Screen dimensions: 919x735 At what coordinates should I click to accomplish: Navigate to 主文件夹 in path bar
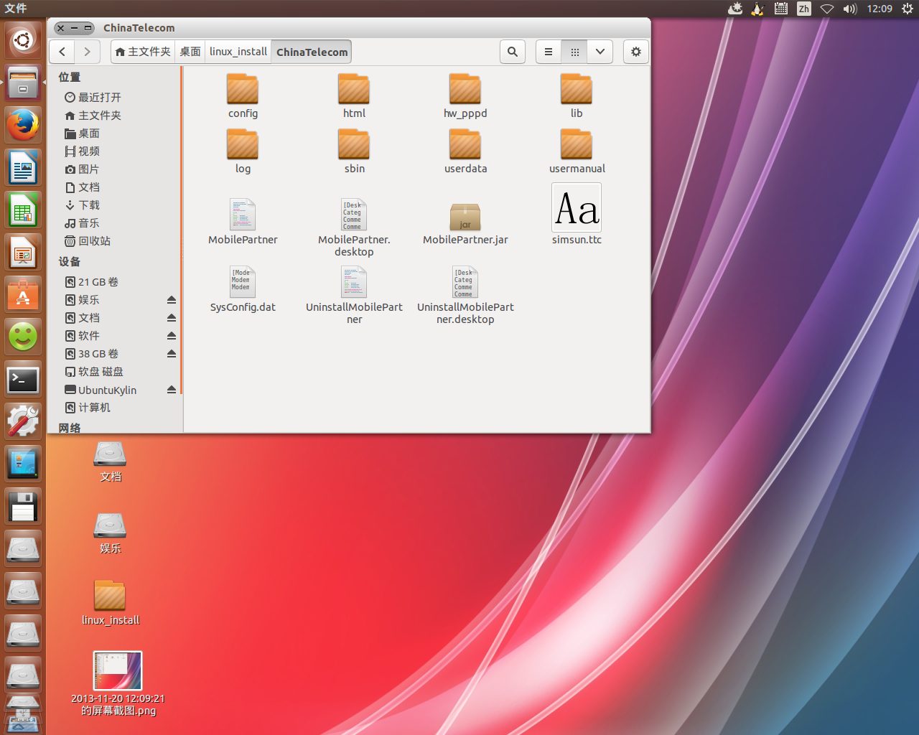143,52
